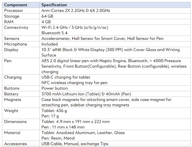Click the '64 GB' storage value
Viewport: 192px width, 147px height.
pyautogui.click(x=47, y=16)
